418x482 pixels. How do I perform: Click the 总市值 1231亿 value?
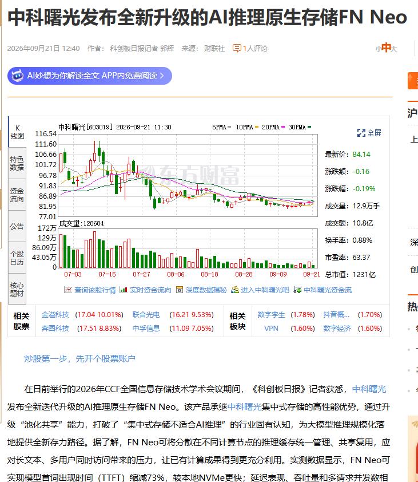[364, 275]
